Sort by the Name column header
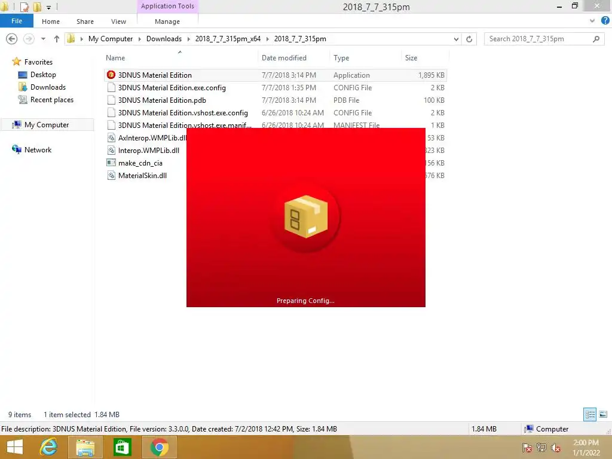This screenshot has width=612, height=459. tap(115, 58)
